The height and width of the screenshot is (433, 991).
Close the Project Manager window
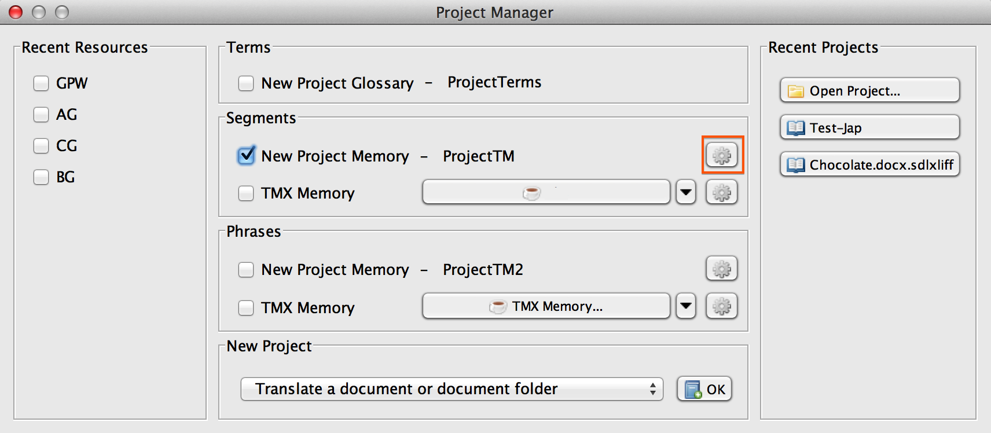pos(16,12)
